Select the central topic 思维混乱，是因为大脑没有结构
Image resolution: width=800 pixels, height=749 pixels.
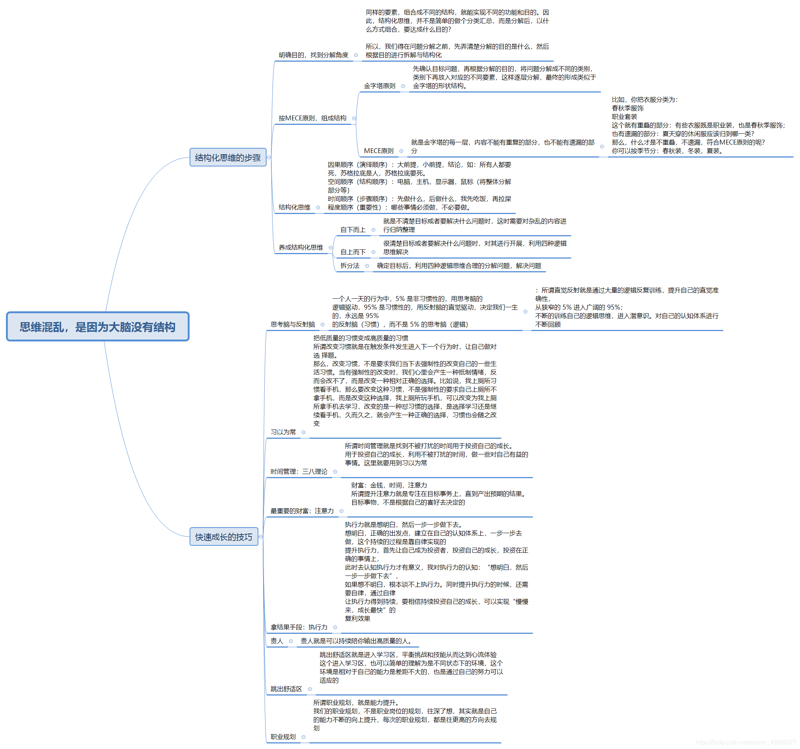coord(98,327)
